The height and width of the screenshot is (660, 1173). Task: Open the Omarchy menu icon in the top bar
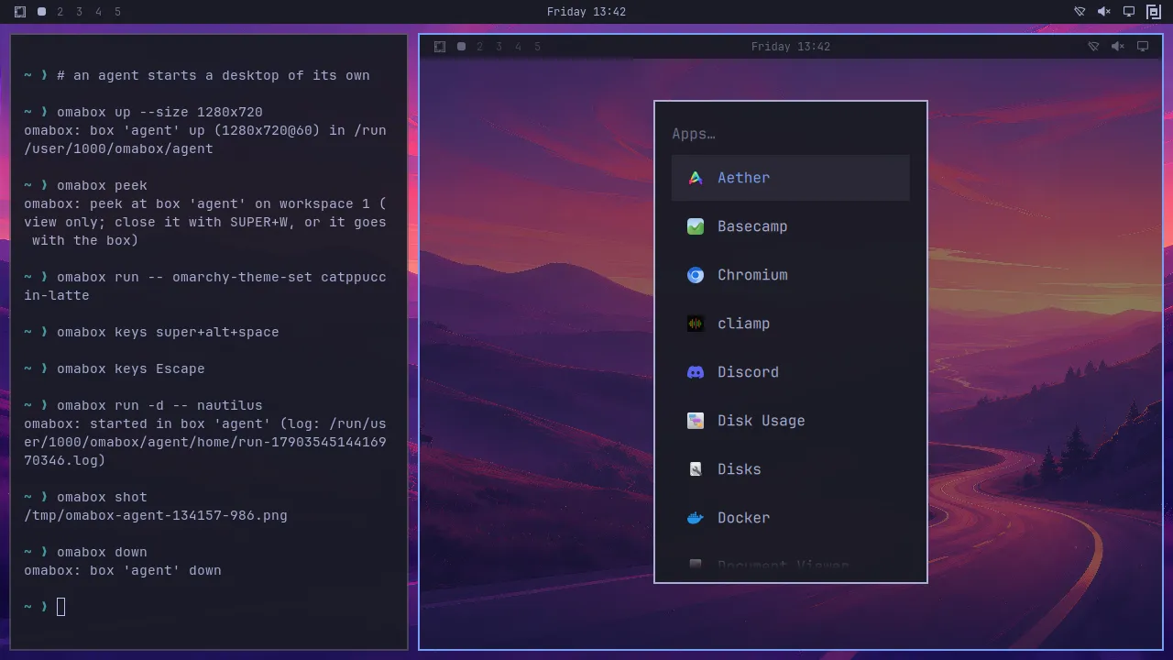tap(20, 12)
